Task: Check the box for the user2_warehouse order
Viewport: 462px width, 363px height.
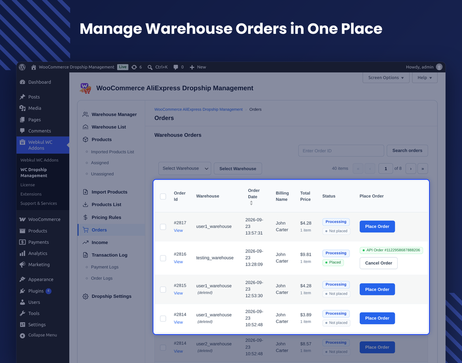Action: click(x=163, y=347)
